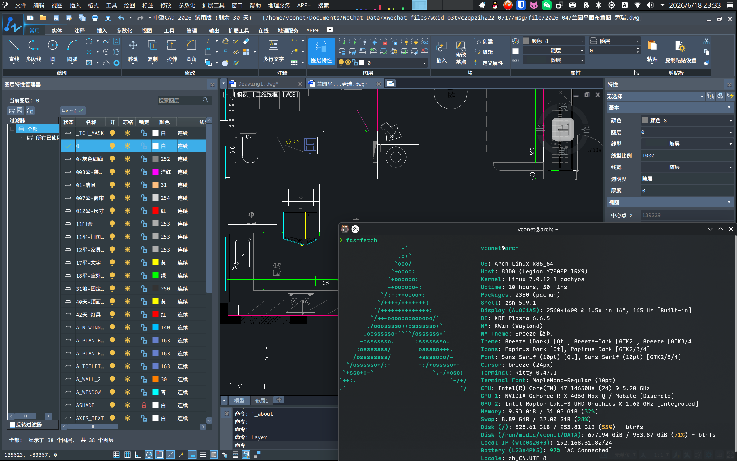This screenshot has height=461, width=737.
Task: Collapse the 基本 section in properties panel
Action: coord(729,107)
